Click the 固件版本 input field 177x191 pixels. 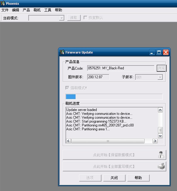pyautogui.click(x=98, y=77)
